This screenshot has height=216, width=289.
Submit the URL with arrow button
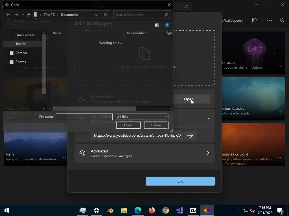click(x=190, y=135)
